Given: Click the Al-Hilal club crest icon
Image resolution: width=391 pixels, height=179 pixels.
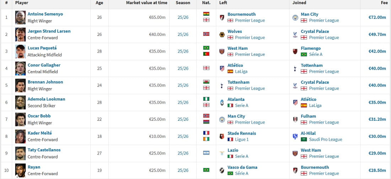Looking at the screenshot, I should [x=295, y=136].
